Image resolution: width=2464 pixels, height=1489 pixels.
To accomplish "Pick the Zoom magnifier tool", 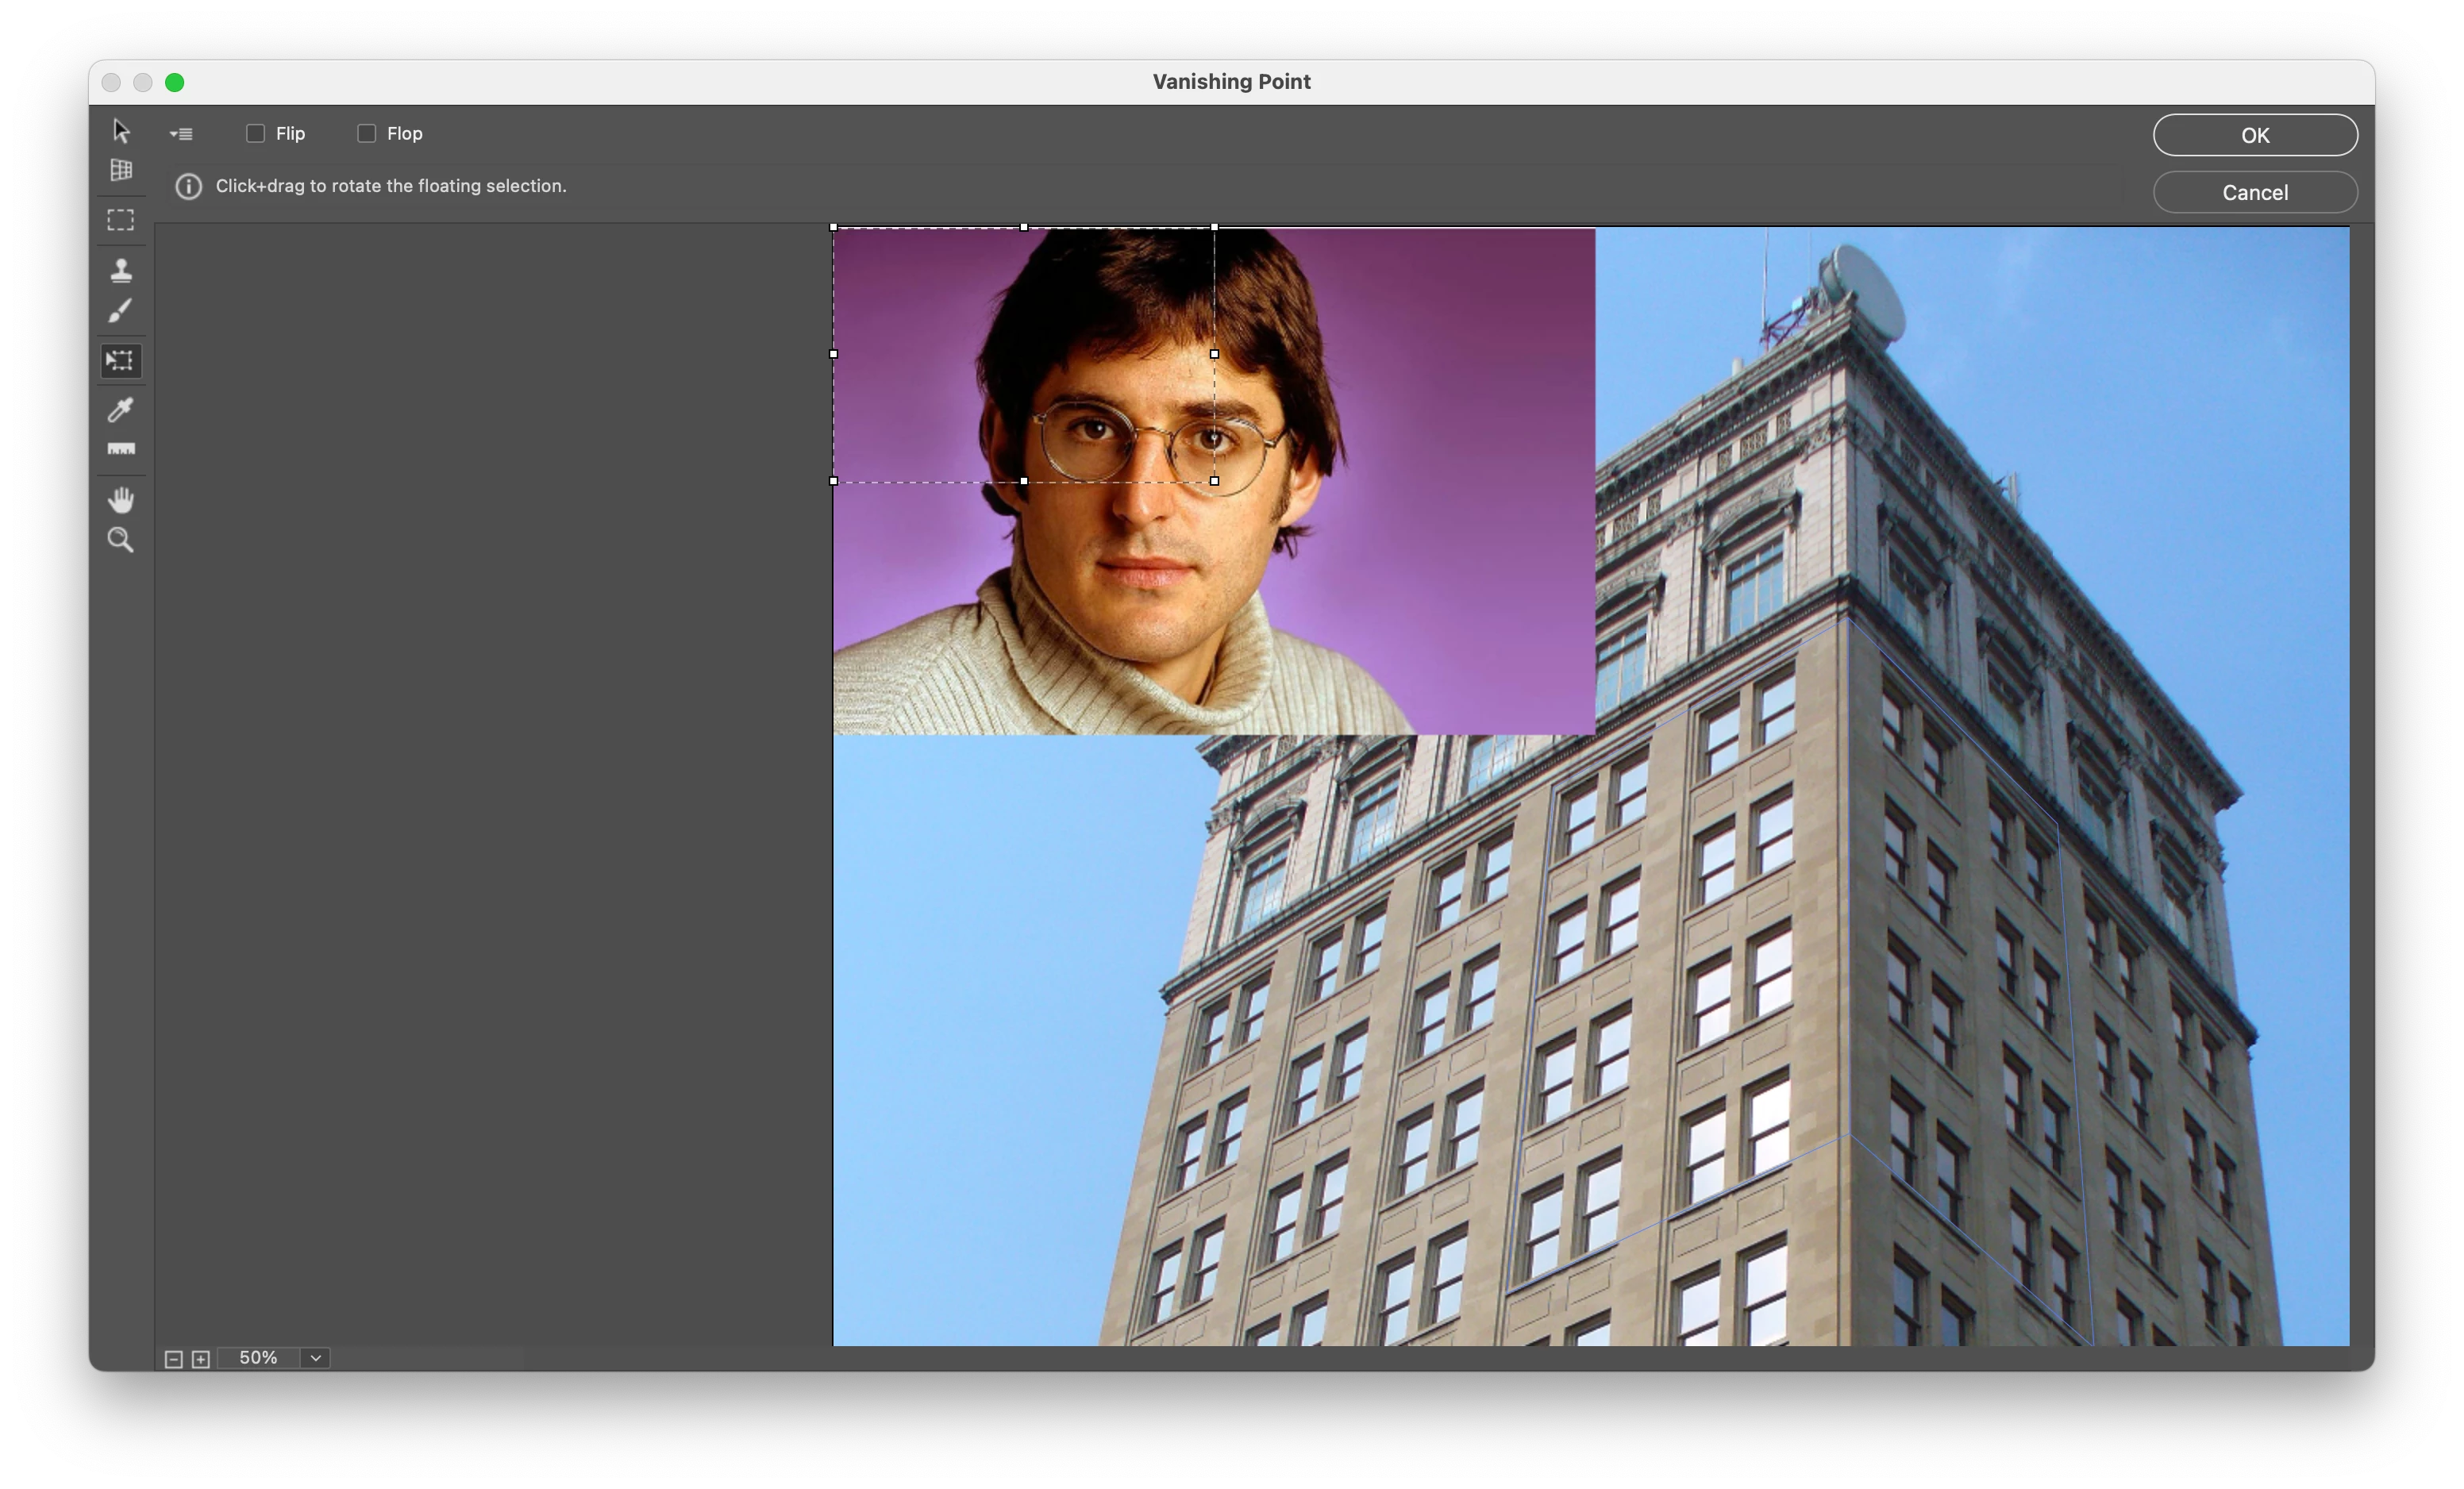I will point(121,540).
